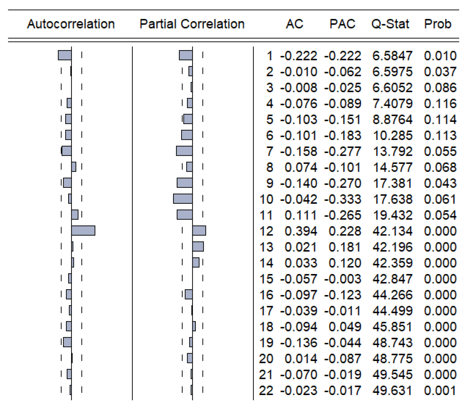The height and width of the screenshot is (408, 463).
Task: Click the lag 12 partial correlation bar
Action: [199, 231]
